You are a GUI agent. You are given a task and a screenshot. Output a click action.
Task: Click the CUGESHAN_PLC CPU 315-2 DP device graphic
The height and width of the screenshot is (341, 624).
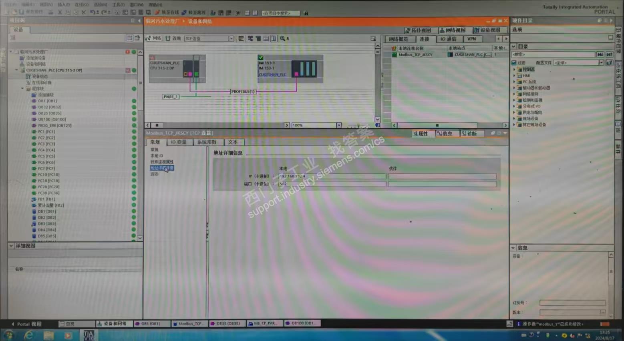click(177, 69)
